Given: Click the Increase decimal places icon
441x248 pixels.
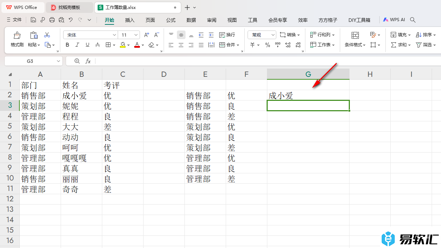Looking at the screenshot, I should 288,45.
